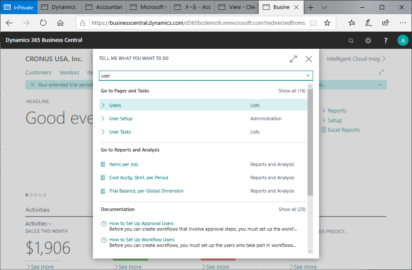The height and width of the screenshot is (270, 412).
Task: Open How to Set Up Approval Users
Action: click(141, 223)
